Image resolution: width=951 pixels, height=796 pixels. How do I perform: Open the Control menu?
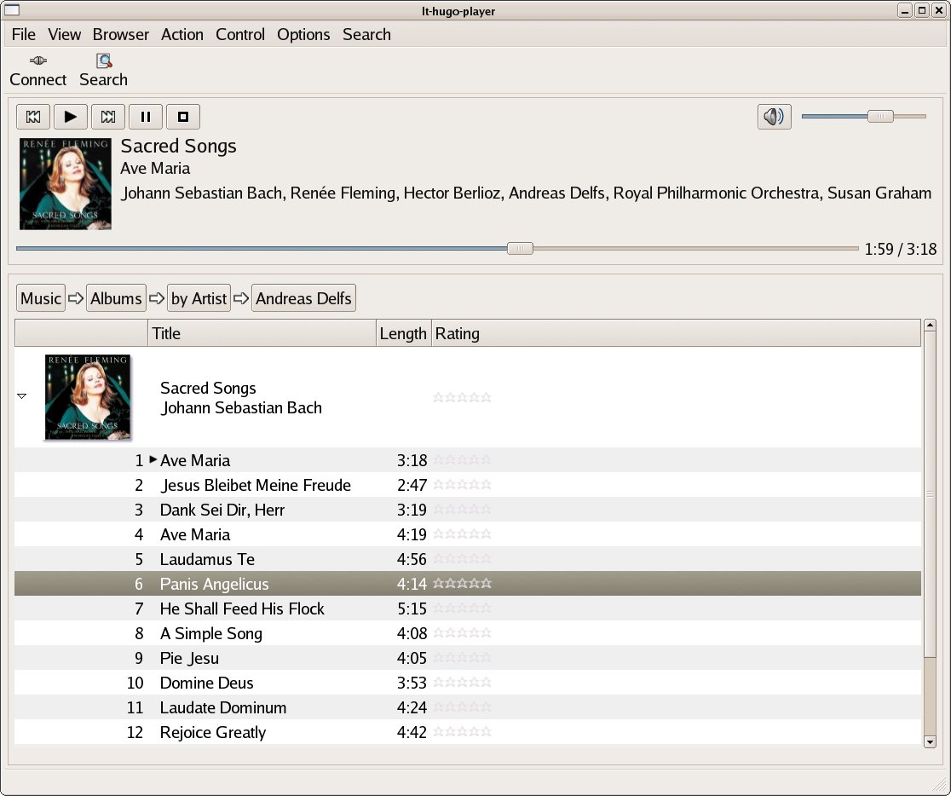(240, 35)
